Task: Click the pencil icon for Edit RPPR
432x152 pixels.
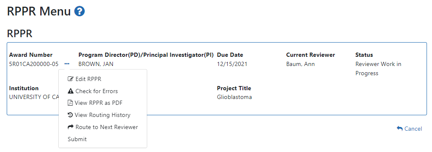Action: coord(70,79)
